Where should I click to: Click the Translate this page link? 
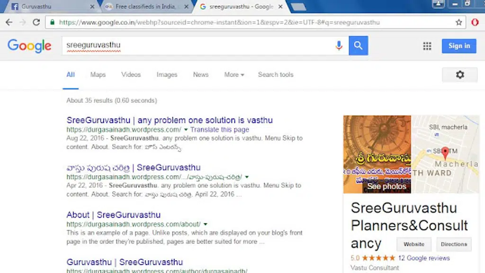click(220, 130)
